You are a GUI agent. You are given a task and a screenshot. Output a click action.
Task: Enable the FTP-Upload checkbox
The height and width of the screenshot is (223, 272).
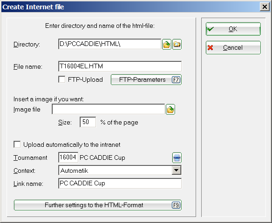62,79
